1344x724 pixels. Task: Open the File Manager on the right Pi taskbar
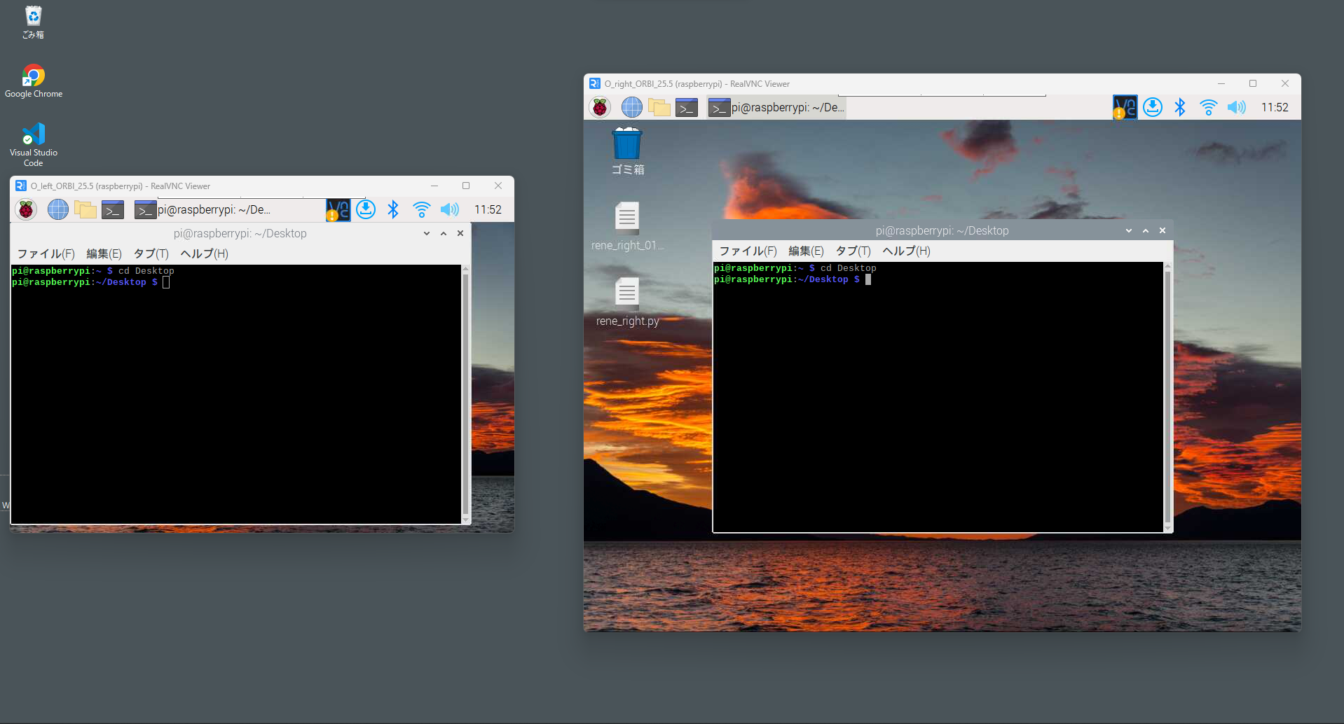(x=659, y=107)
